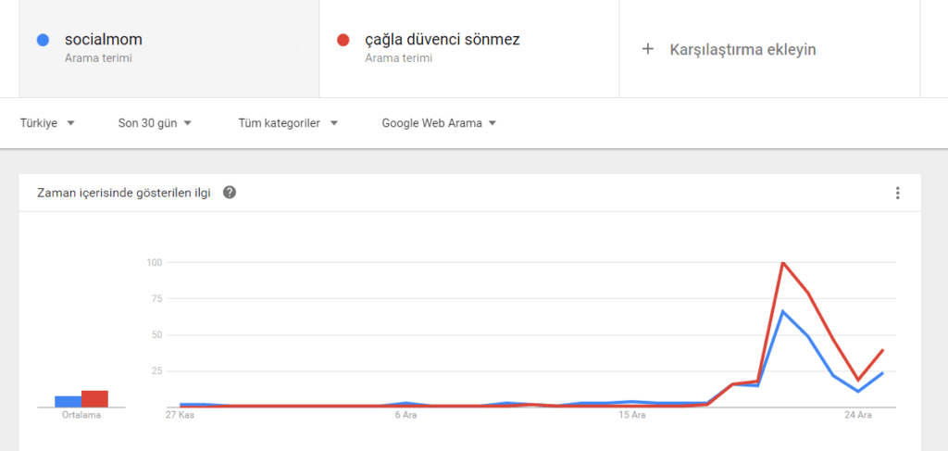This screenshot has height=451, width=948.
Task: Click the blue dot beside socialmom
Action: tap(42, 40)
